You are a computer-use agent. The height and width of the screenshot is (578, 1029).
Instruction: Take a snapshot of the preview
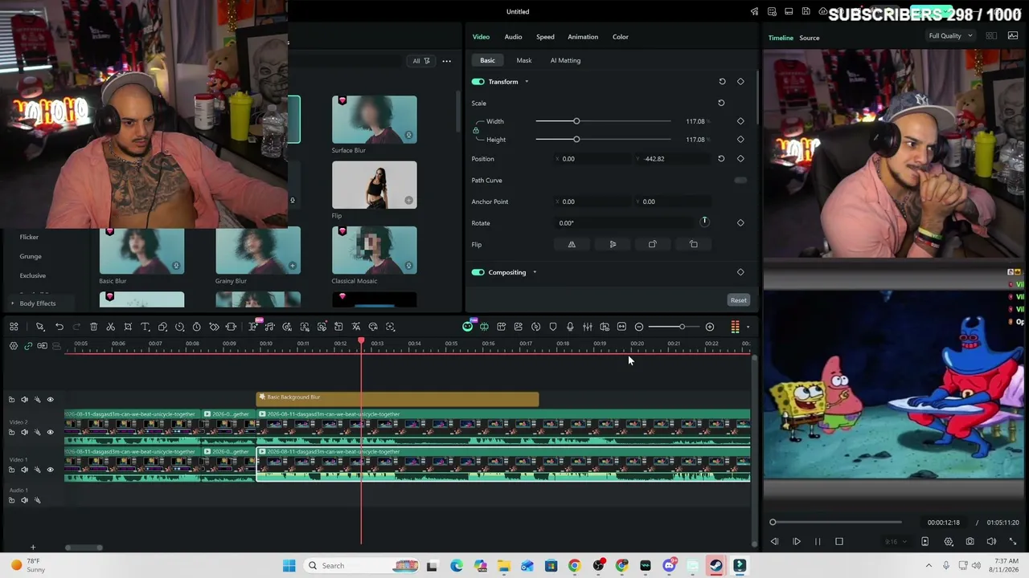point(970,542)
